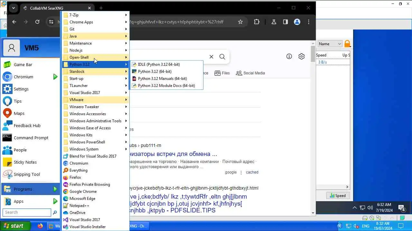Open Windows System folder
This screenshot has width=412, height=231.
(95, 149)
